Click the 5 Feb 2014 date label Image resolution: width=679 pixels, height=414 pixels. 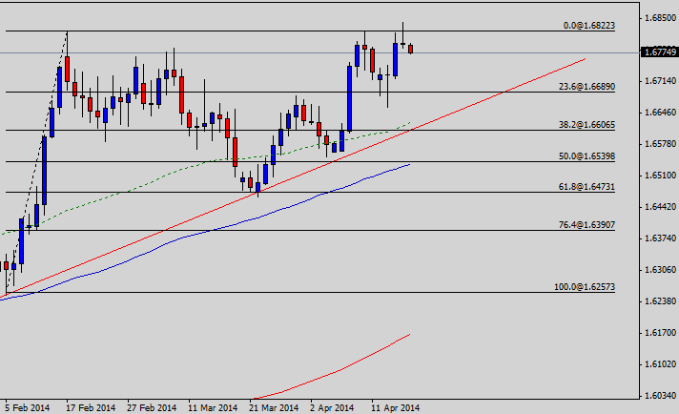[x=28, y=406]
